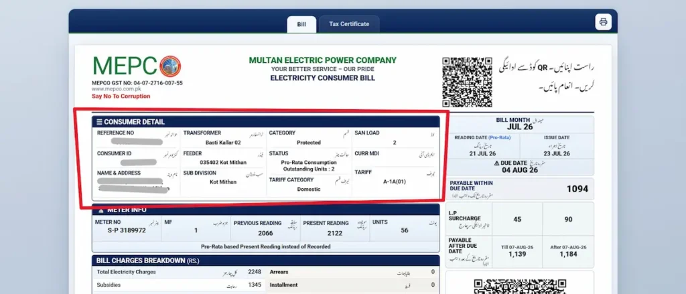This screenshot has width=686, height=294.
Task: Click payable amount 1094
Action: [577, 189]
